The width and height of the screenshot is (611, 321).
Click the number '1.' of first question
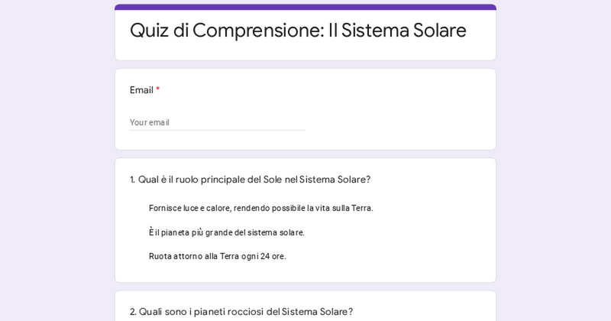[133, 180]
